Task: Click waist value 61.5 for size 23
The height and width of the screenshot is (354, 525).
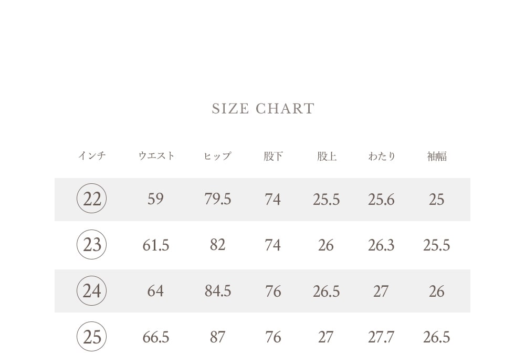Action: [x=156, y=245]
